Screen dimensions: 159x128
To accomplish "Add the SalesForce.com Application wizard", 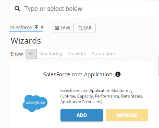I will pyautogui.click(x=82, y=115).
